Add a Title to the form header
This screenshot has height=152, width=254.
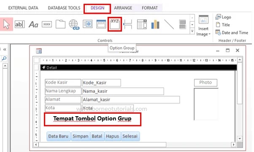point(223,25)
